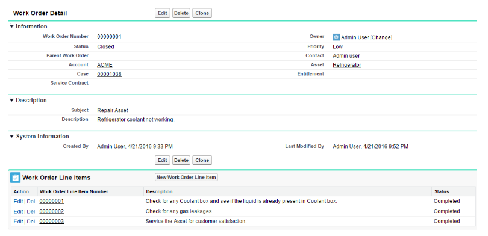This screenshot has height=236, width=488.
Task: Click Completed status of line item 00000002
Action: [446, 211]
